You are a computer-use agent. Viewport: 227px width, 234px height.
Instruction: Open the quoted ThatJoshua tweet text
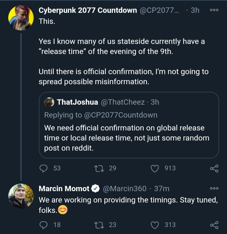[126, 138]
